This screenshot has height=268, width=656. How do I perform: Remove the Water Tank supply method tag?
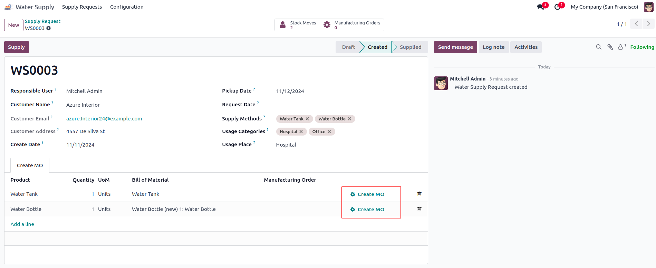click(307, 119)
